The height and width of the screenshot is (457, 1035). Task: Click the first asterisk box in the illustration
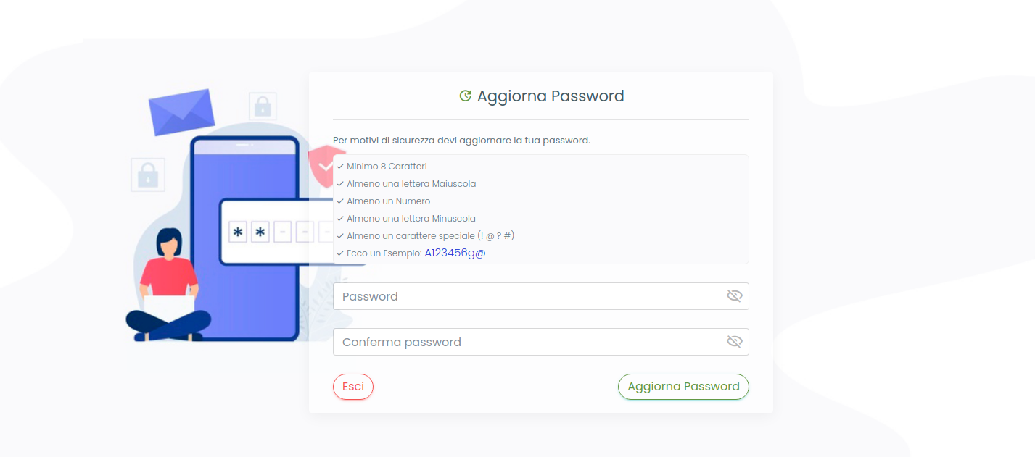tap(238, 232)
